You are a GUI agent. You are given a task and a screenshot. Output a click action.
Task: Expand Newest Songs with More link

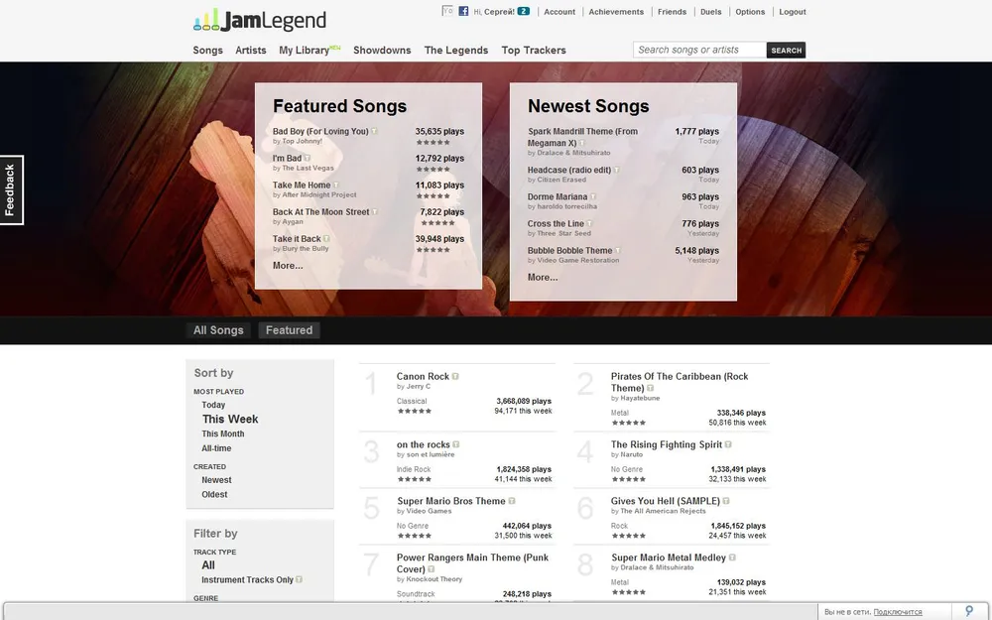[543, 278]
